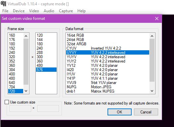Click frame width list down arrow

(x=26, y=91)
